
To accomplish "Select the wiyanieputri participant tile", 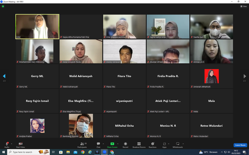I will [x=124, y=101].
